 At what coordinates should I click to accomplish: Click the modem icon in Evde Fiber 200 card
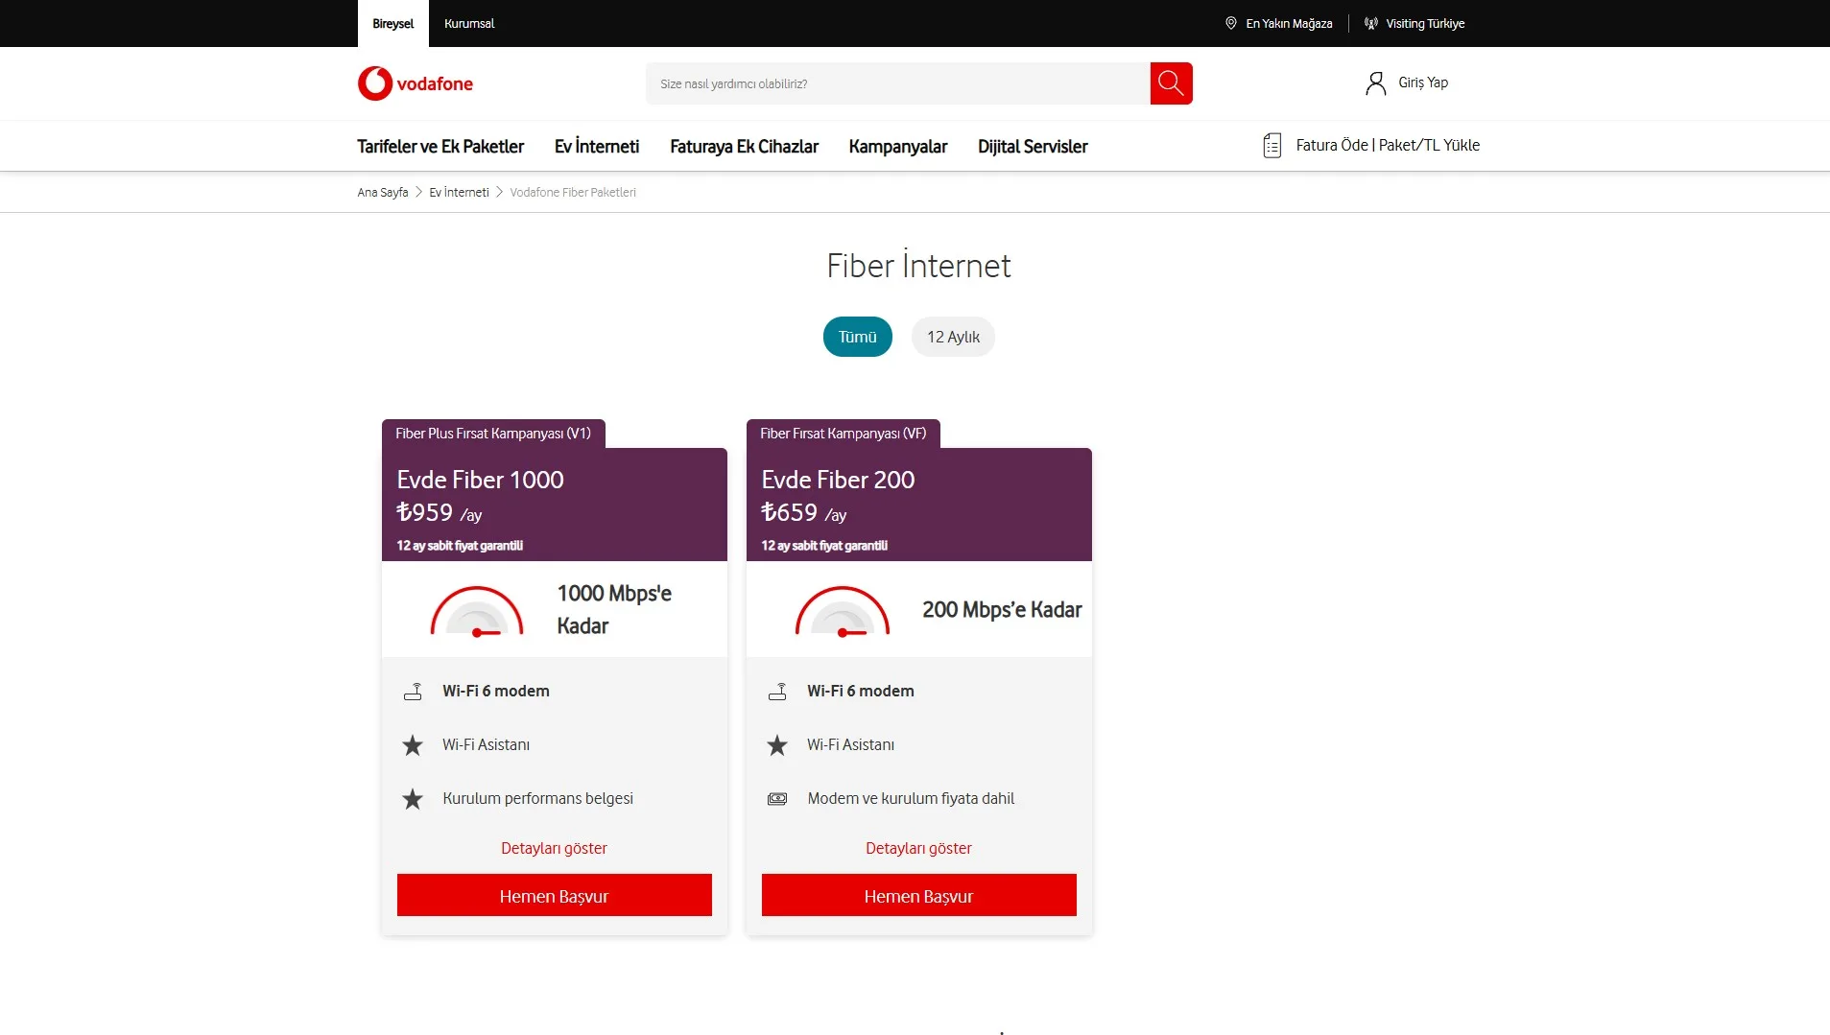(777, 691)
